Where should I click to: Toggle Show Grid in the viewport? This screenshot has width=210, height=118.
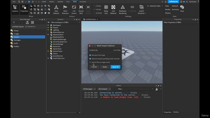106,10
